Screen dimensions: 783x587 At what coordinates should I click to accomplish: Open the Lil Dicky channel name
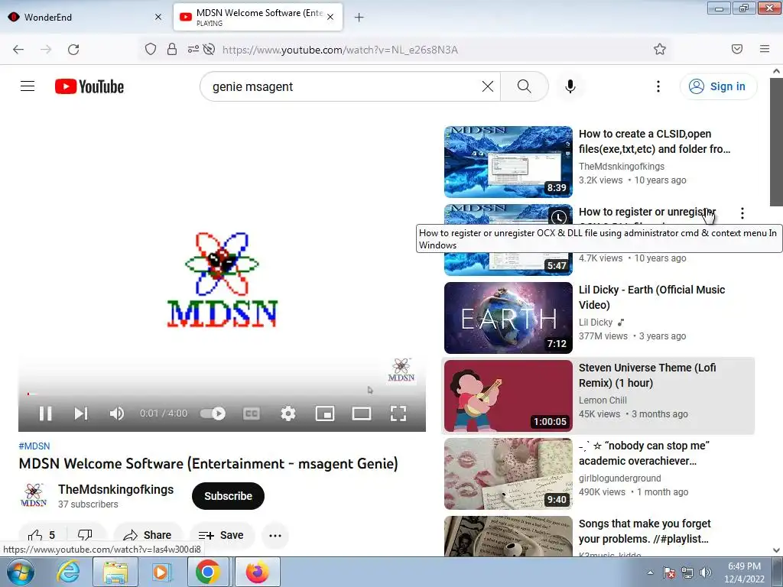click(x=596, y=323)
